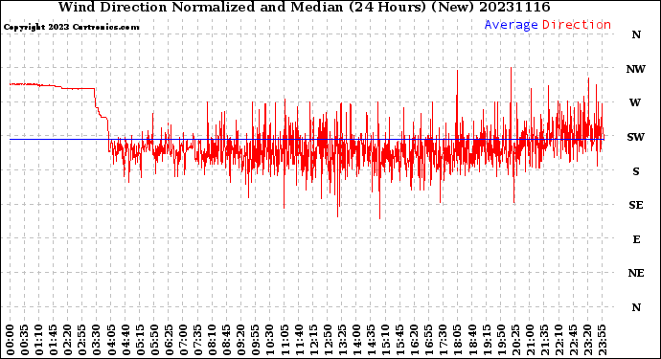
Task: Click the 01:45 time label
Action: (x=54, y=340)
